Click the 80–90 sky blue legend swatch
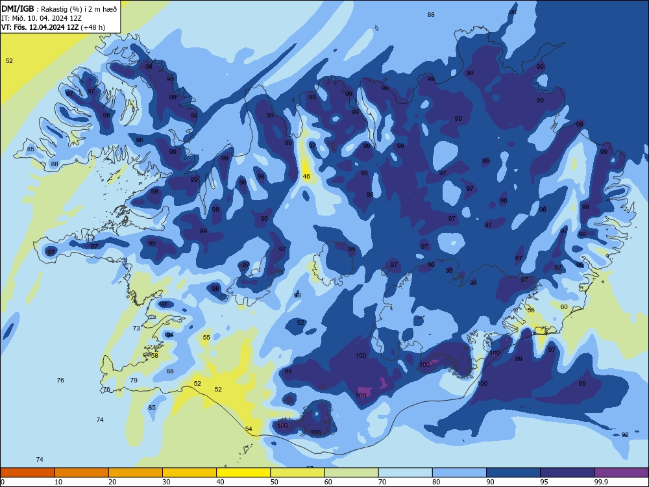The height and width of the screenshot is (487, 649). (x=459, y=473)
